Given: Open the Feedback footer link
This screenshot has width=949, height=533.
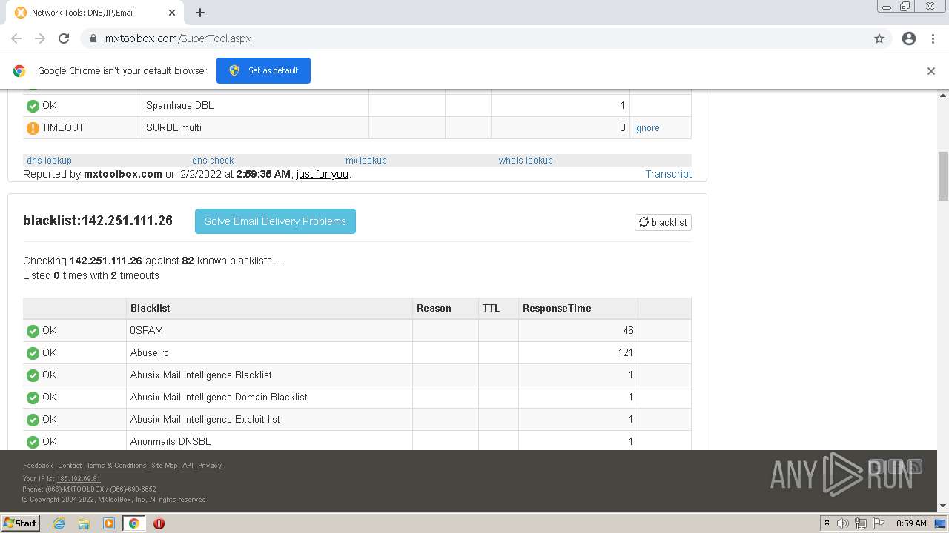Looking at the screenshot, I should click(x=38, y=466).
